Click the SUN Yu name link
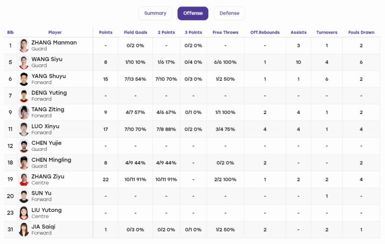The height and width of the screenshot is (244, 385). [41, 193]
